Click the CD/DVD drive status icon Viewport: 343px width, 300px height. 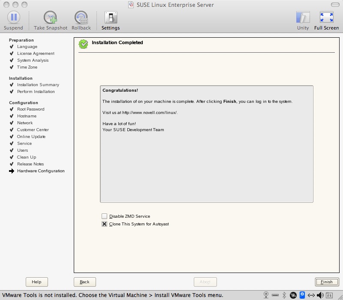[x=293, y=295]
